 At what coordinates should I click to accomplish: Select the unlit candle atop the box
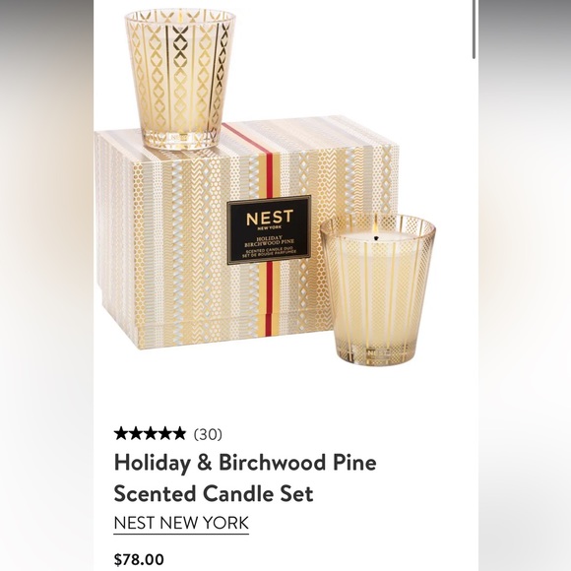pos(180,80)
